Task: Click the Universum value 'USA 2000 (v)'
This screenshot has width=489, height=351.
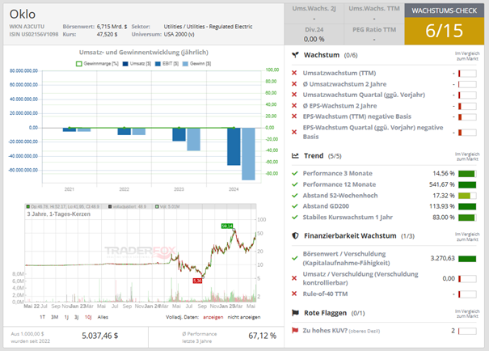Action: point(179,34)
